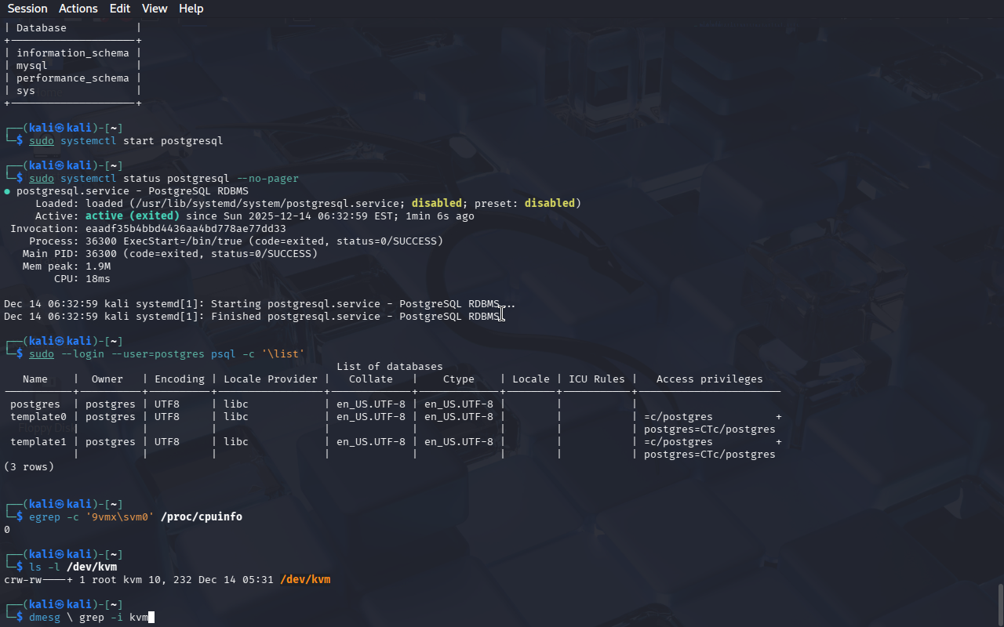Click the Access privileges column header
The height and width of the screenshot is (627, 1004).
(x=709, y=379)
